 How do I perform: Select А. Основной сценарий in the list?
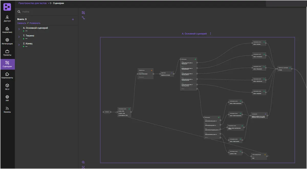tap(35, 28)
